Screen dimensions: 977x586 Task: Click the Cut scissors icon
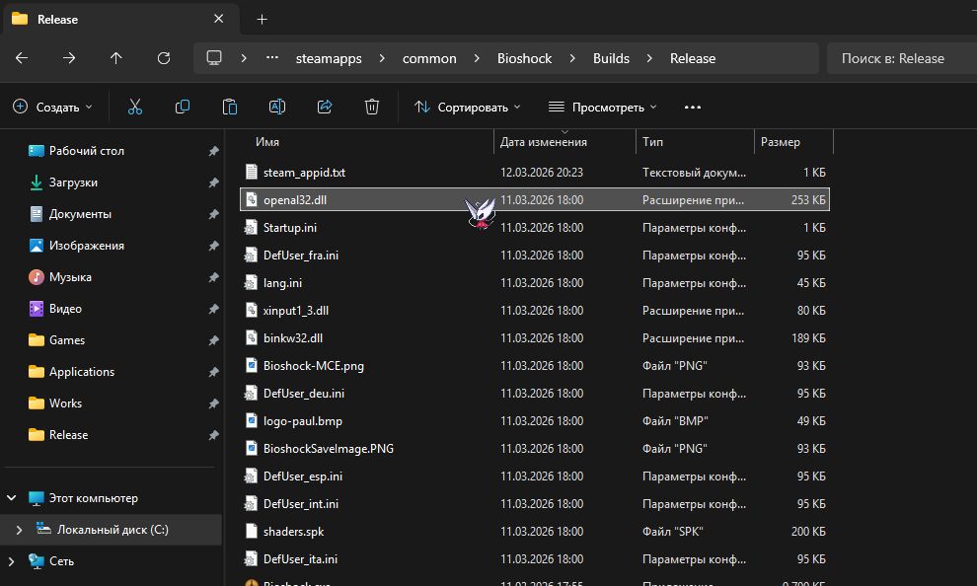(134, 108)
